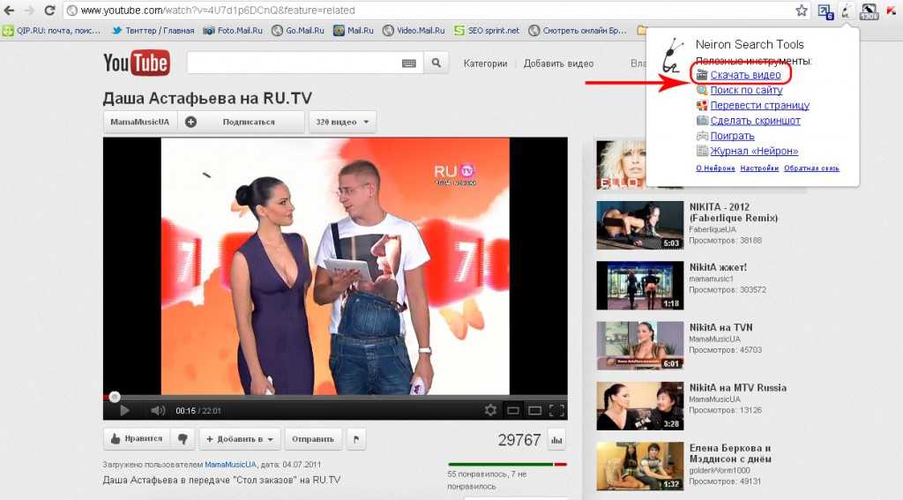Click Журнал «Нейрон» in Neiron popup
The width and height of the screenshot is (903, 500).
click(x=754, y=151)
